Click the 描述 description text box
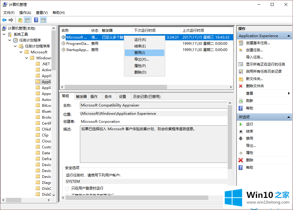This screenshot has width=293, height=210. coord(153,144)
